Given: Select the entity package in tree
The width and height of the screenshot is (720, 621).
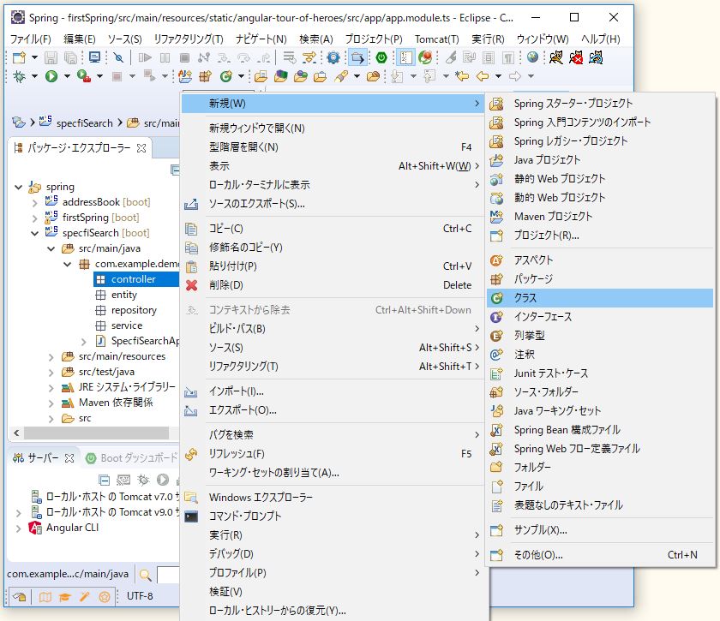Looking at the screenshot, I should click(124, 295).
